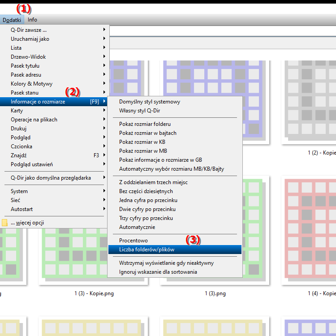Open the Dodatki menu

(x=12, y=20)
